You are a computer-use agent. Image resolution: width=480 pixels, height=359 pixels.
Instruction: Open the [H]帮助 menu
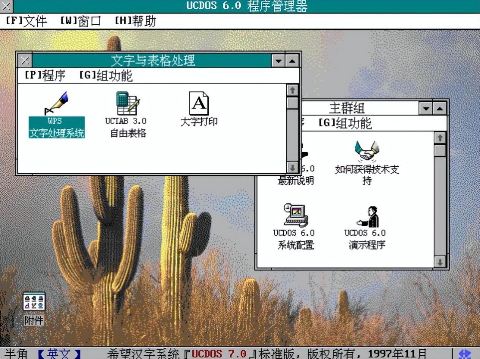coord(135,22)
